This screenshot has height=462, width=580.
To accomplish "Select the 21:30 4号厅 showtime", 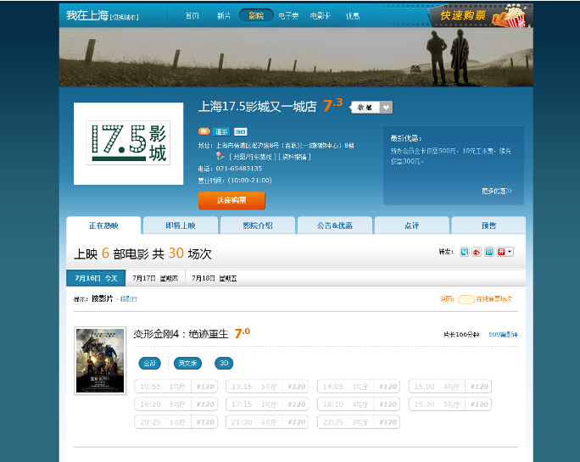I will (267, 422).
